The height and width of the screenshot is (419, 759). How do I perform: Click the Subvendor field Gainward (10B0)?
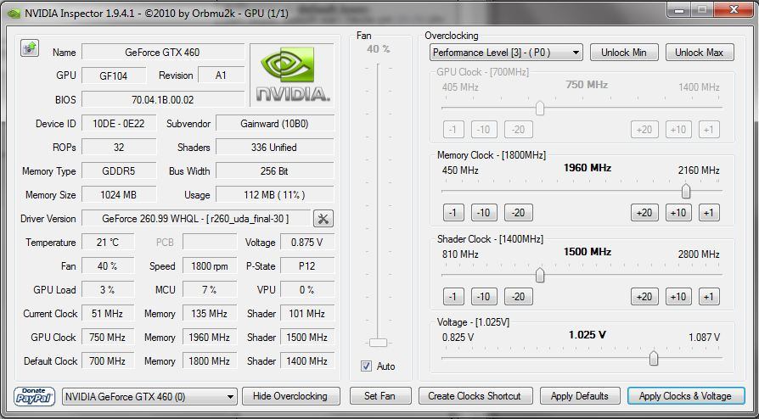274,123
